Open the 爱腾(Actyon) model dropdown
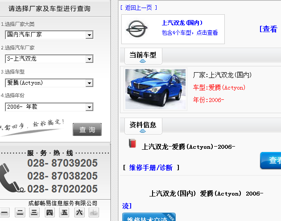Screen dimensions: 281x221 point(49,83)
